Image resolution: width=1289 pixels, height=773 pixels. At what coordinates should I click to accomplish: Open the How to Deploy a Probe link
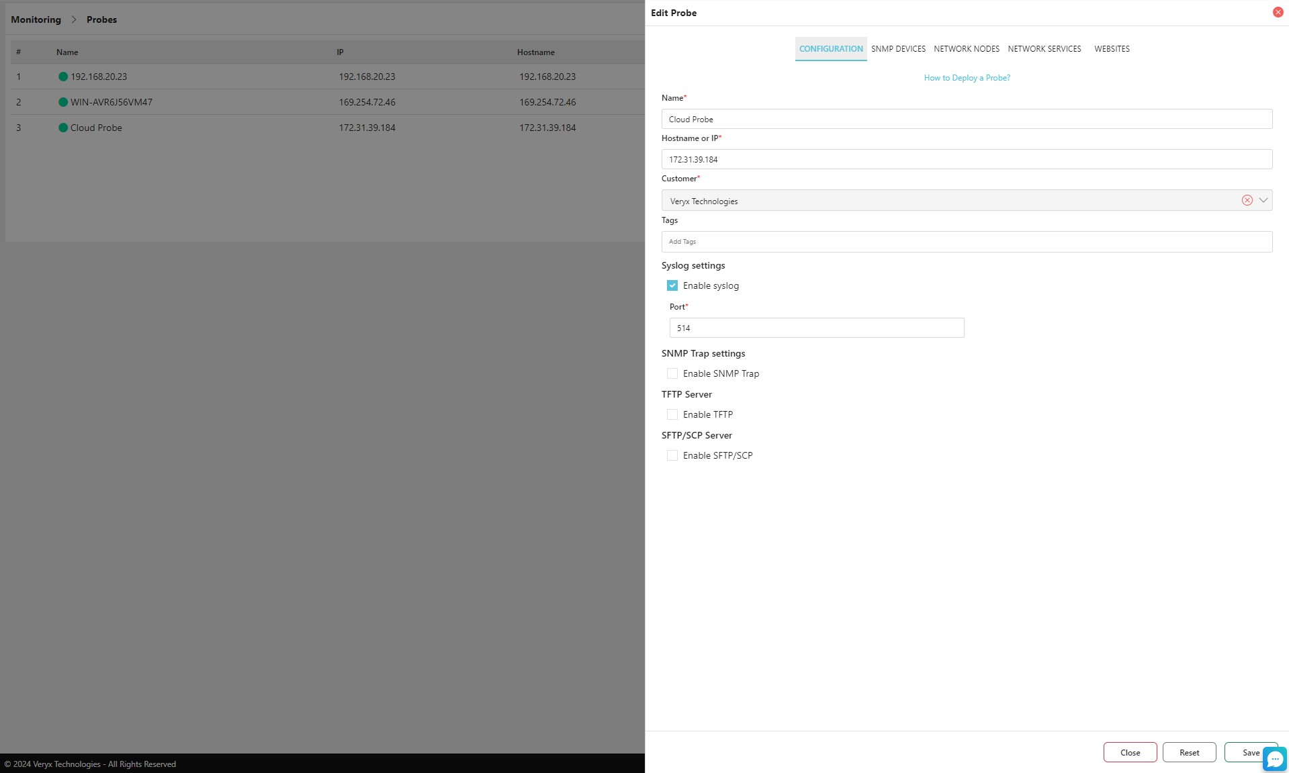click(967, 78)
